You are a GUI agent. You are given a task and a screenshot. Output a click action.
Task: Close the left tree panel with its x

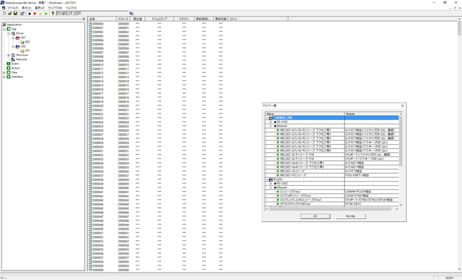pyautogui.click(x=83, y=19)
